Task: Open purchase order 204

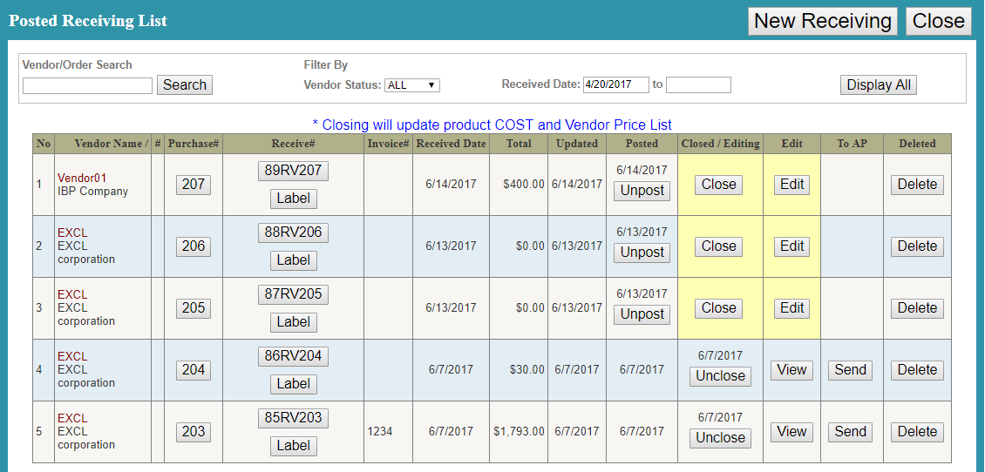Action: 194,370
